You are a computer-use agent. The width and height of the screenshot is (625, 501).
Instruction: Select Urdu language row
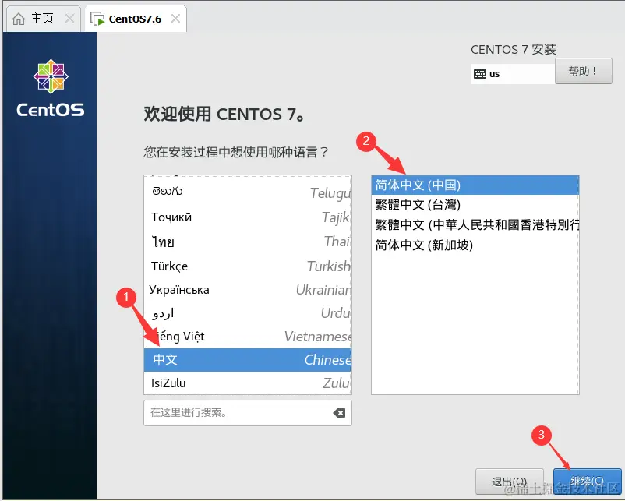[x=248, y=313]
